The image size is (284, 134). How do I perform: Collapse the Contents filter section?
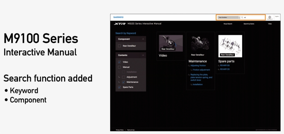[x=143, y=55]
